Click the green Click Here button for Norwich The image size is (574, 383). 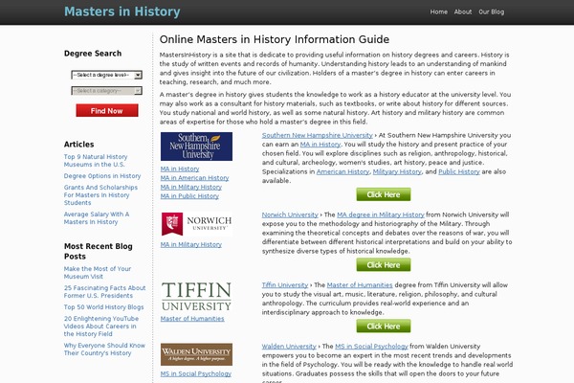(x=384, y=265)
